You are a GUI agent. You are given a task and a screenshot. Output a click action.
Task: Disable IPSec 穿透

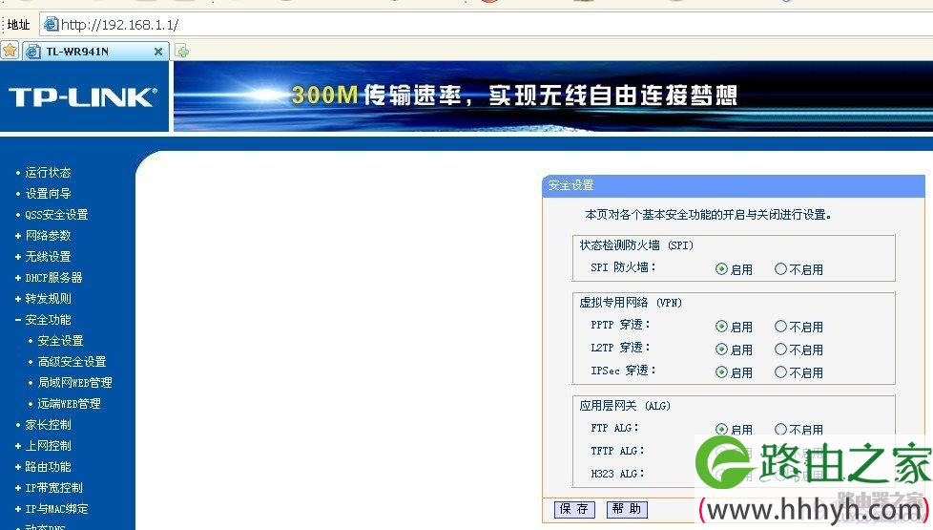(x=780, y=372)
